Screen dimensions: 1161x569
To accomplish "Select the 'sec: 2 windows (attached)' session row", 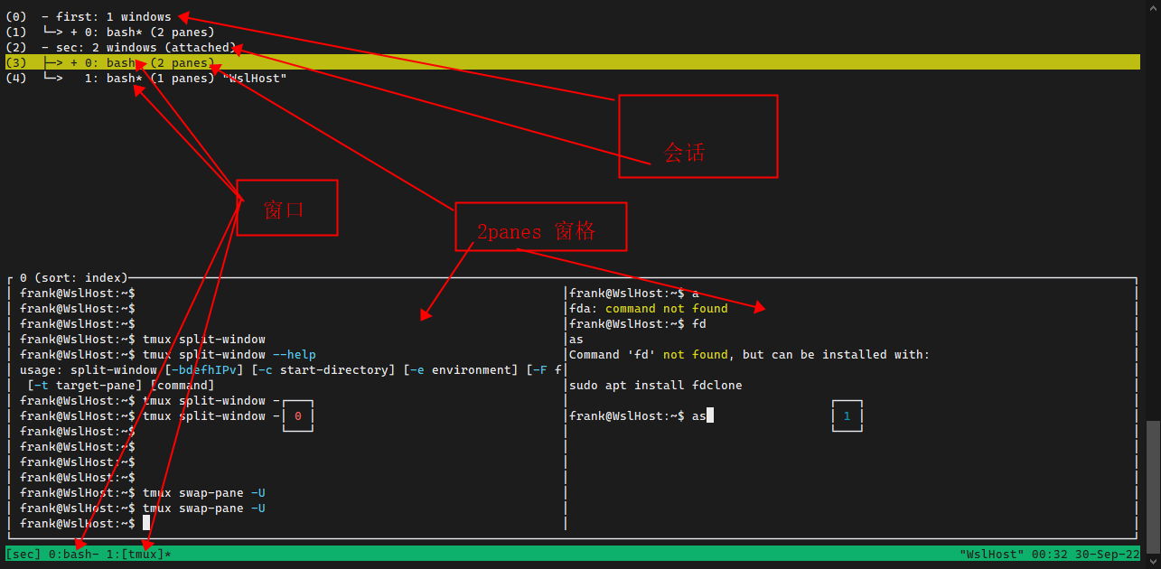I will pyautogui.click(x=145, y=48).
